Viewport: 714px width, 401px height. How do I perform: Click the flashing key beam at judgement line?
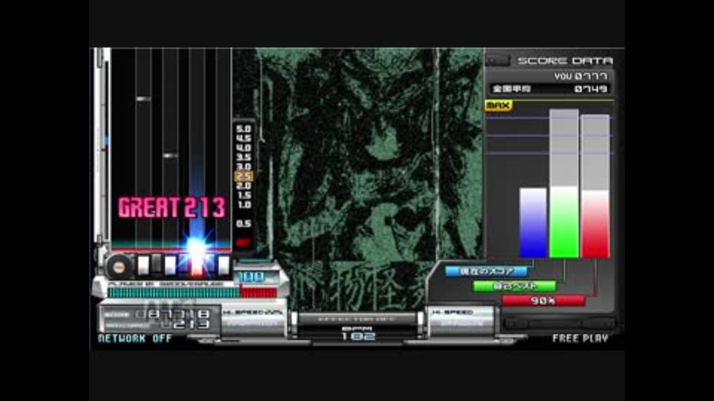(196, 250)
